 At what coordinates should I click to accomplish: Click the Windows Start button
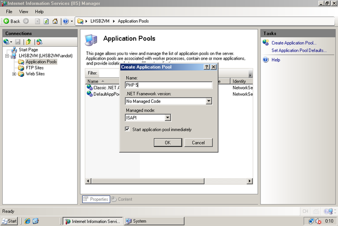(x=9, y=221)
